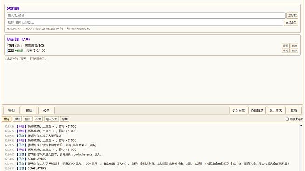Switch to the @我 mentions tab
The height and width of the screenshot is (171, 305).
[65, 119]
